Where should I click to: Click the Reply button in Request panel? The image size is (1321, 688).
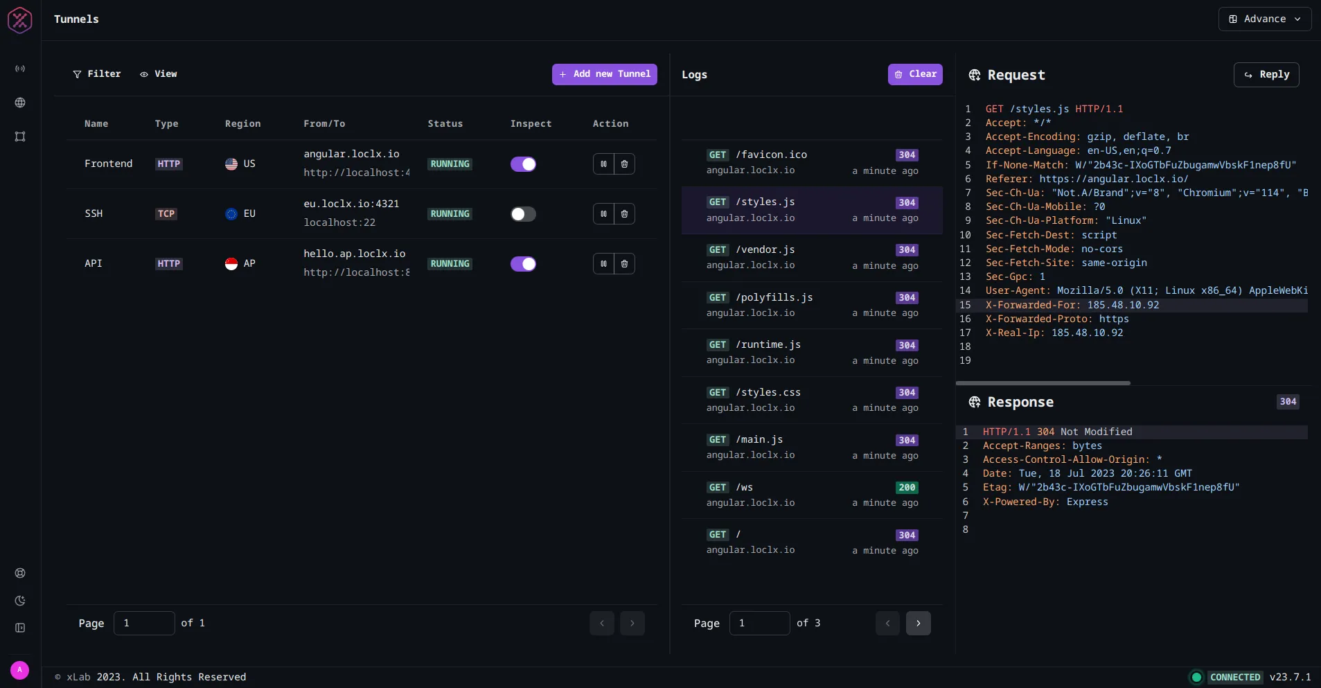pyautogui.click(x=1267, y=75)
